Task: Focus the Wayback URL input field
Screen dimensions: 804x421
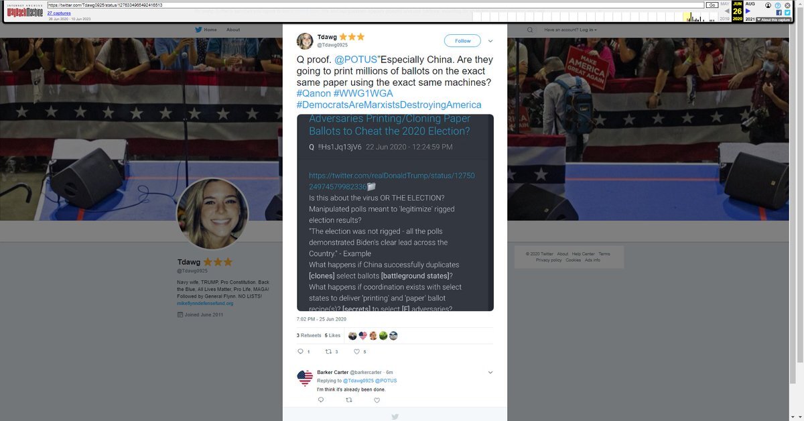Action: 375,5
